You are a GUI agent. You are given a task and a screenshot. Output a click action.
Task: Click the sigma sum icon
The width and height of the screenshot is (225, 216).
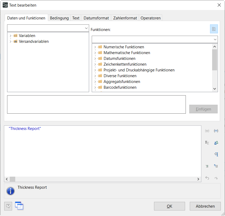[207, 143]
